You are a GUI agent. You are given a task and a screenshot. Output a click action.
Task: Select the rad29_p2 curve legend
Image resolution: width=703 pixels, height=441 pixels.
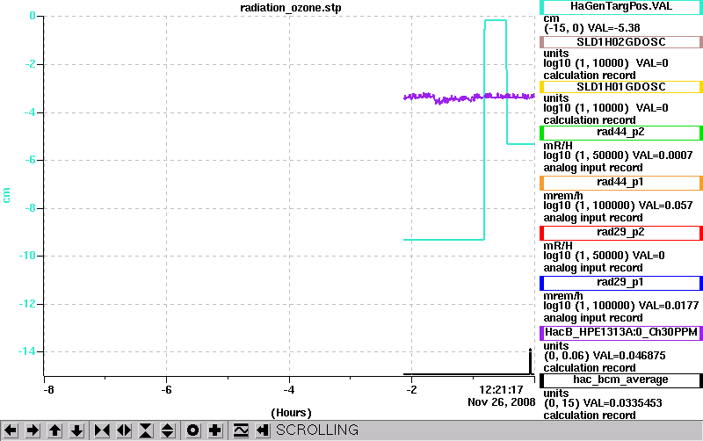(x=621, y=233)
